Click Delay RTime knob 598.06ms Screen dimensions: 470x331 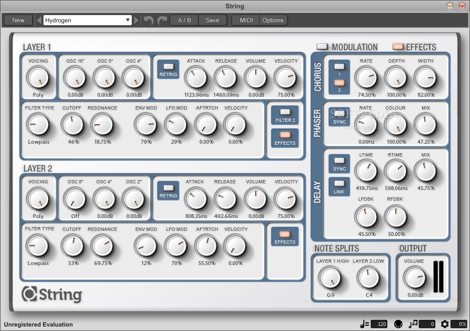[x=396, y=171]
